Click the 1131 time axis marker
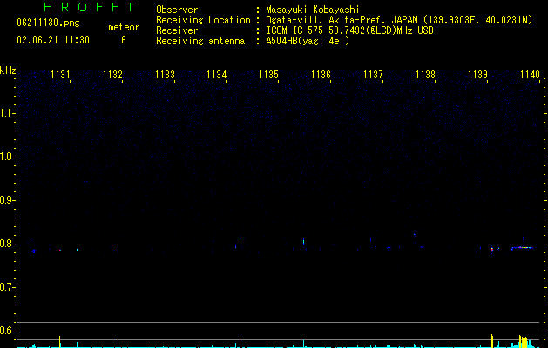 point(60,75)
